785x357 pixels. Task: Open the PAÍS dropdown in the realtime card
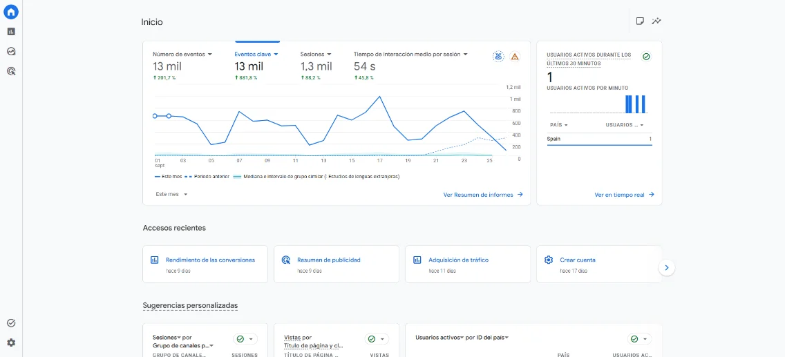click(x=559, y=125)
